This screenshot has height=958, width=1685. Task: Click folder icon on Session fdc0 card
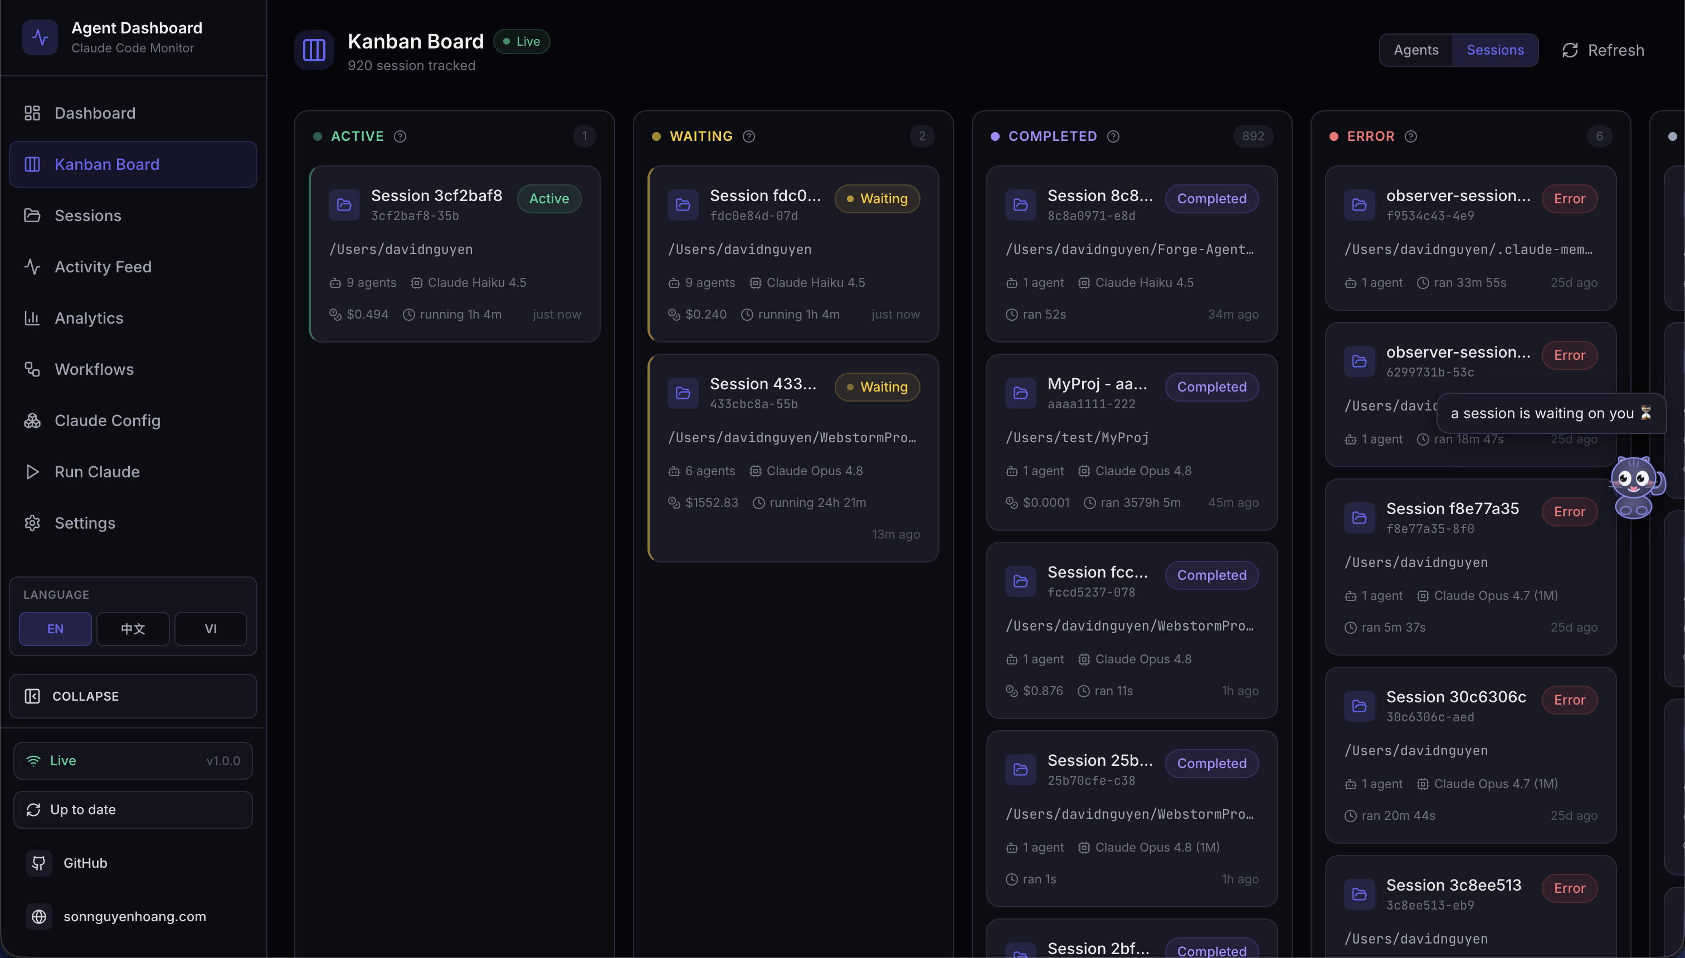coord(683,204)
